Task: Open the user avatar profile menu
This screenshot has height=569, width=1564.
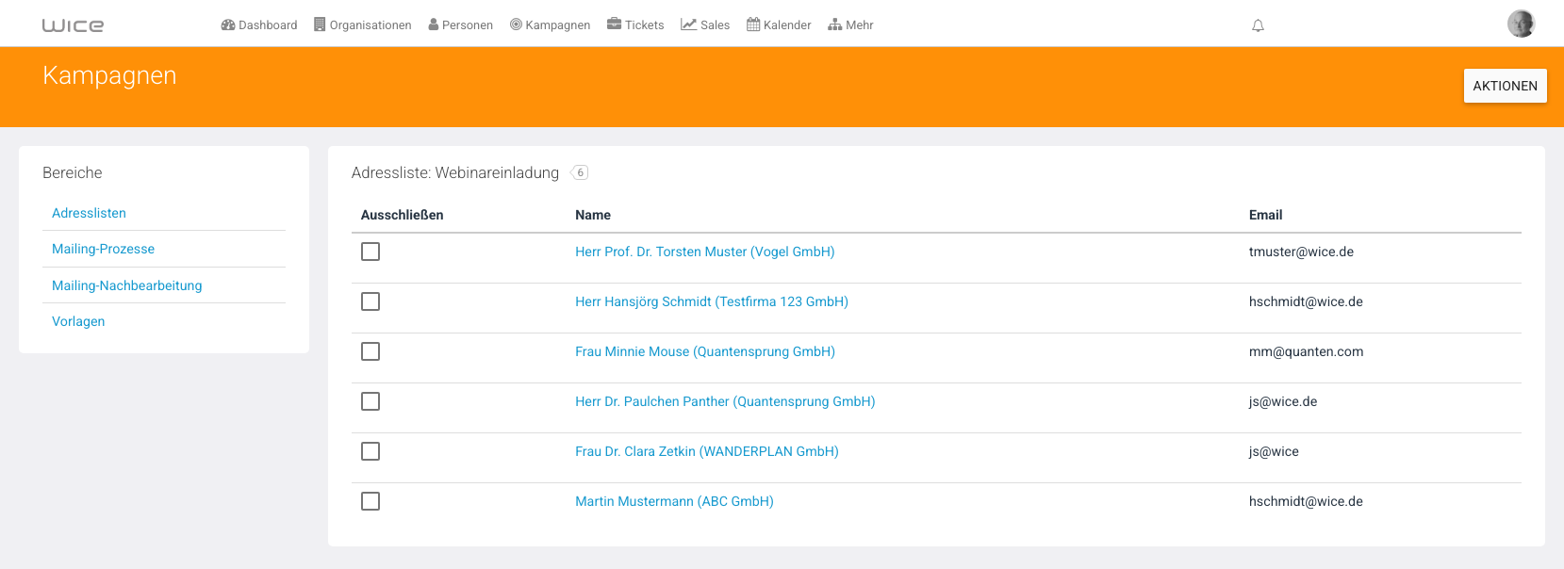Action: pyautogui.click(x=1521, y=24)
